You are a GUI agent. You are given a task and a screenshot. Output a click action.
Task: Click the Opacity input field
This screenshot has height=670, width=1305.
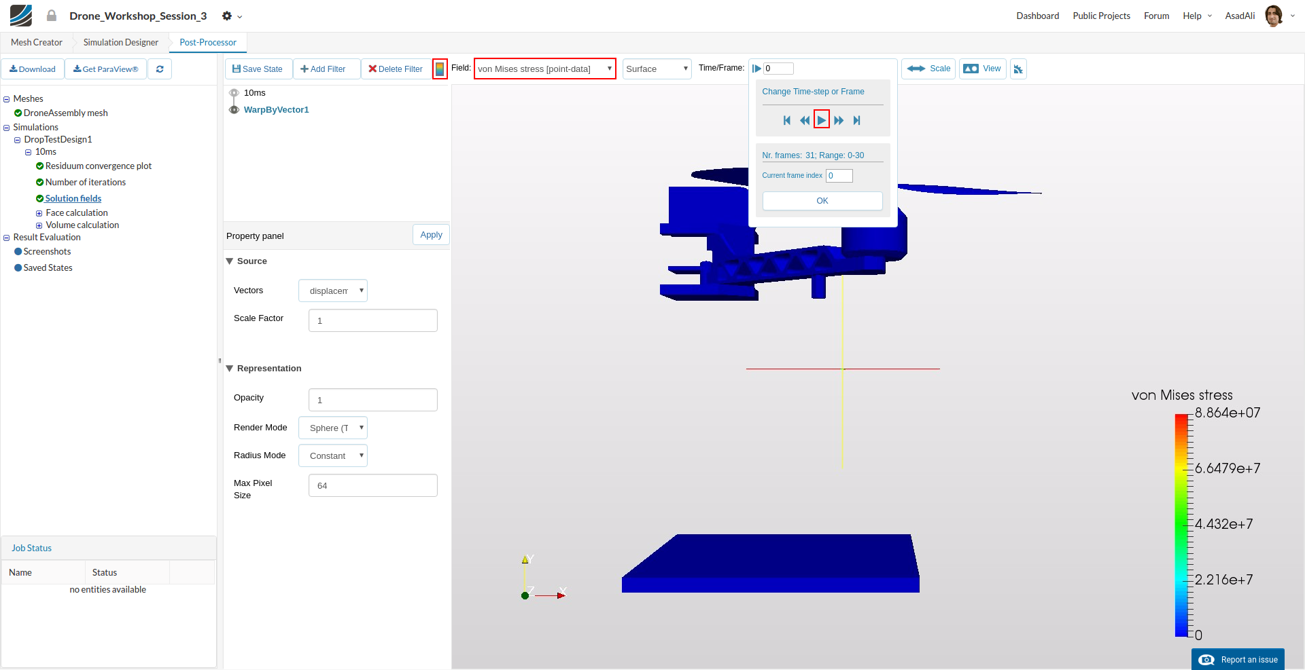(x=373, y=400)
